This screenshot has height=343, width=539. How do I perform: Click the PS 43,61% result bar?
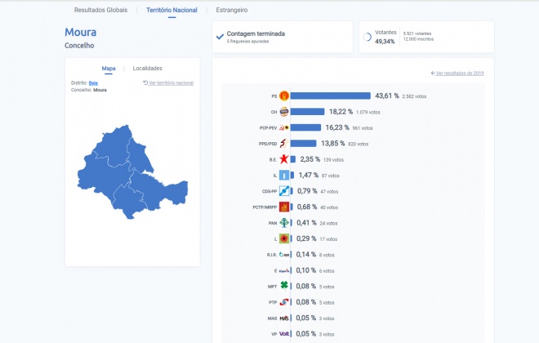point(331,96)
